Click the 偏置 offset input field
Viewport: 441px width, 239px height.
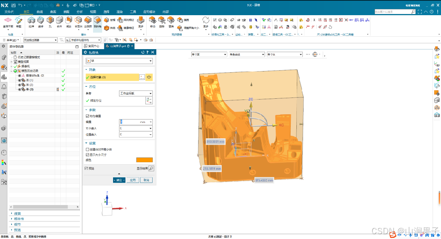coord(136,122)
